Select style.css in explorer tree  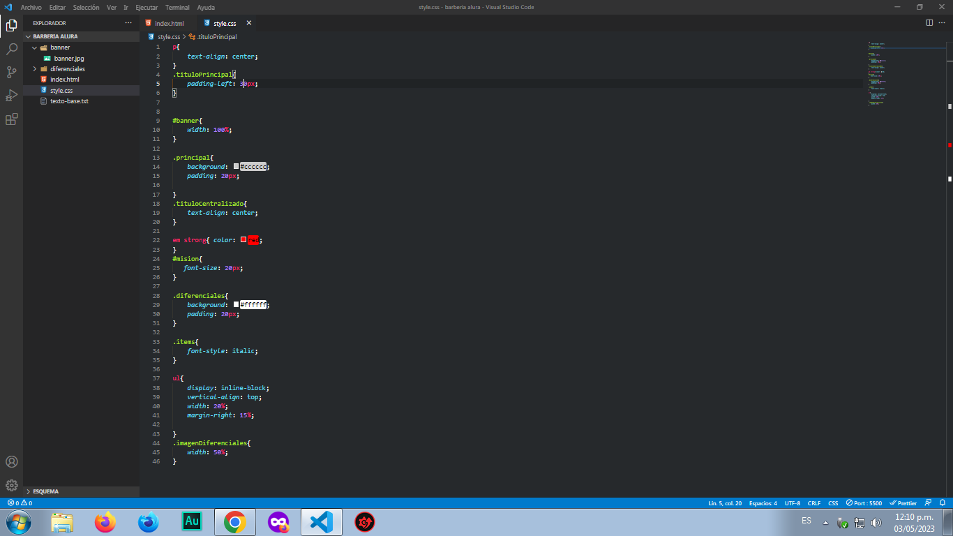pyautogui.click(x=81, y=91)
